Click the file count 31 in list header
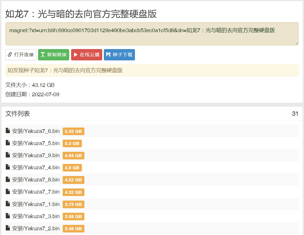Screen dimensions: 304x235 (x=295, y=113)
